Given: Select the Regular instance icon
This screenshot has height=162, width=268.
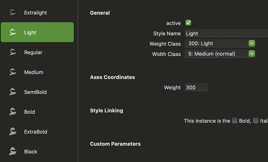Looking at the screenshot, I should tap(13, 52).
